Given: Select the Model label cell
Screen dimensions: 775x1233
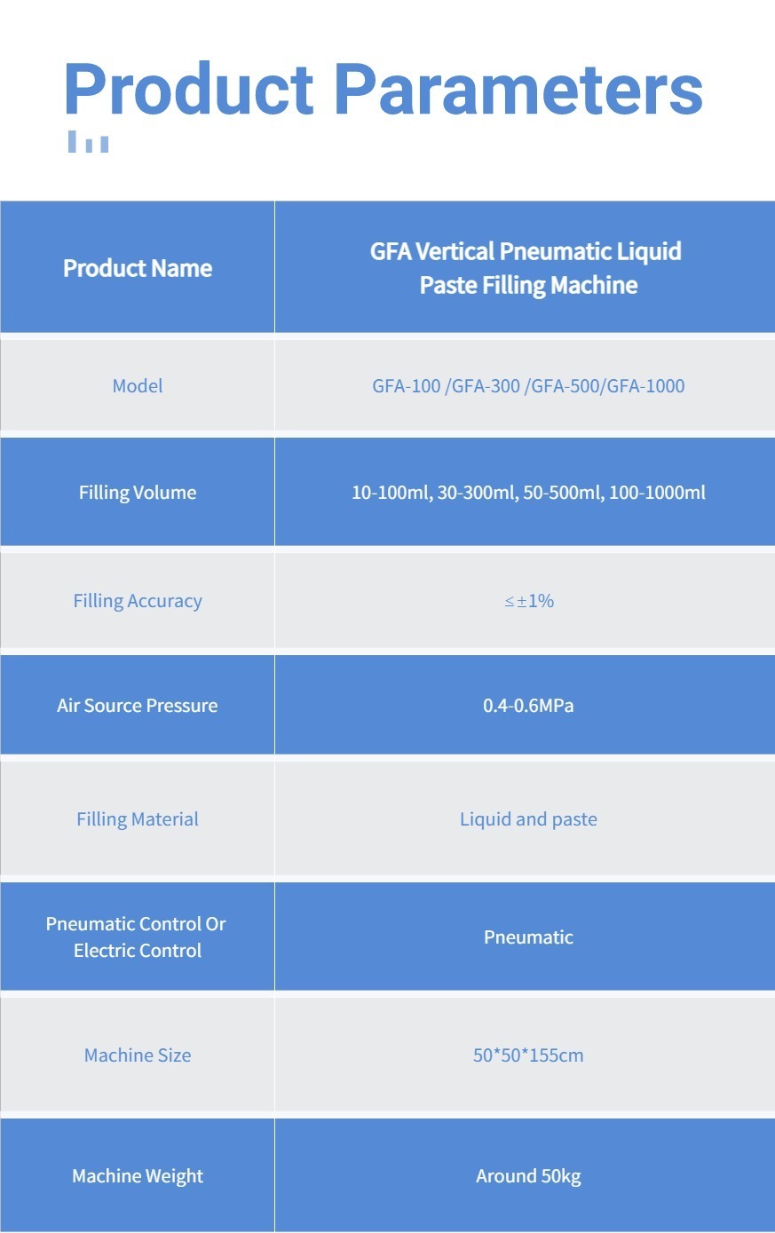Looking at the screenshot, I should coord(138,386).
